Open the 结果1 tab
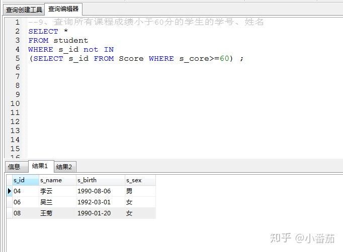Viewport: 343px width, 252px height. click(41, 166)
